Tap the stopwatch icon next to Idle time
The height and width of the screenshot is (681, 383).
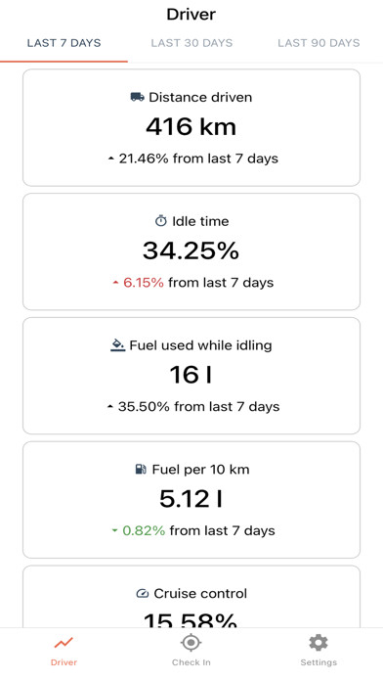pos(161,221)
